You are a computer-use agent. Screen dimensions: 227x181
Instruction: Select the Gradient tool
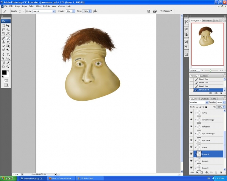coord(8,46)
